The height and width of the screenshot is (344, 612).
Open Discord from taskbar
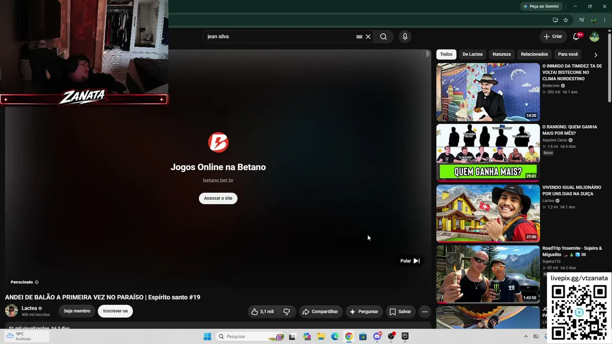point(377,336)
